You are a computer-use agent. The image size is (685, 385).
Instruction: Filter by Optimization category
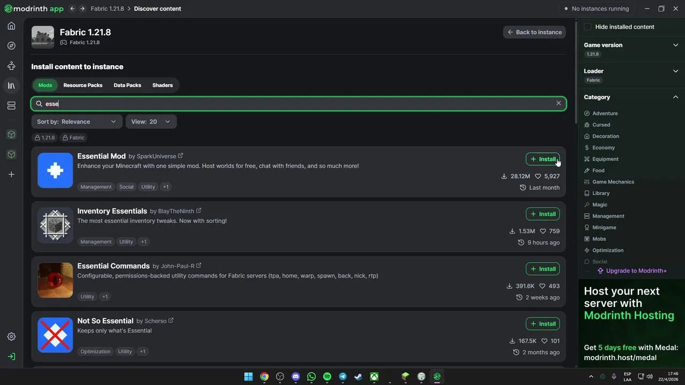tap(604, 250)
